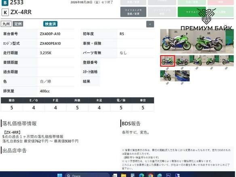Click the 出品店申告 heading
This screenshot has width=236, height=177.
pos(15,150)
